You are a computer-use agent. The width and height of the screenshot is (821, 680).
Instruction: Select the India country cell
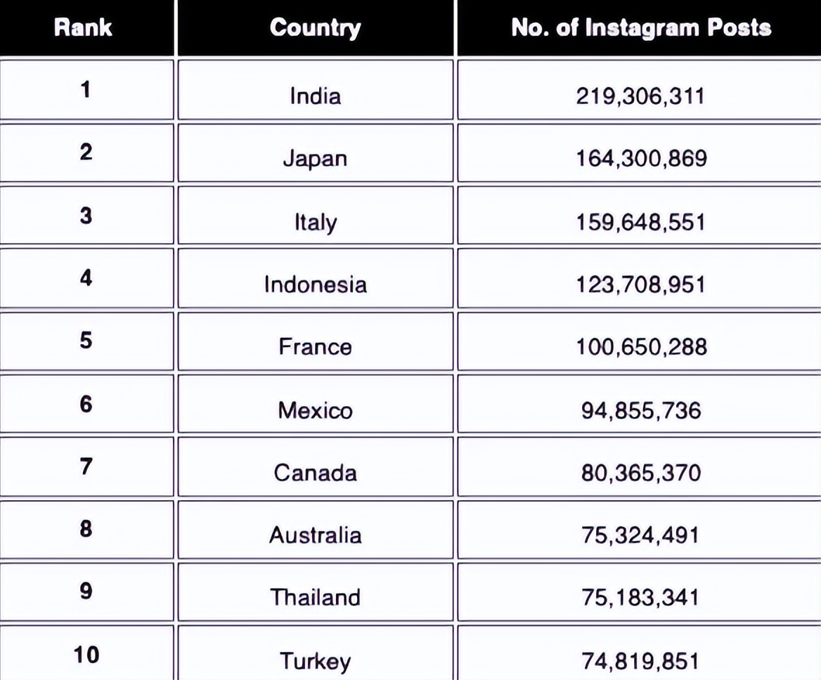tap(315, 90)
